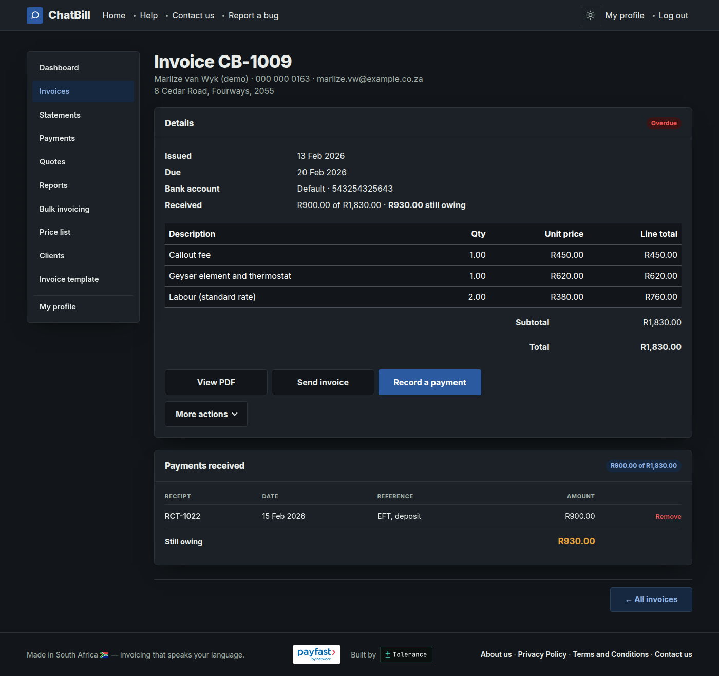Go to Bulk invoicing
Screen dimensions: 719x676
[x=83, y=209]
